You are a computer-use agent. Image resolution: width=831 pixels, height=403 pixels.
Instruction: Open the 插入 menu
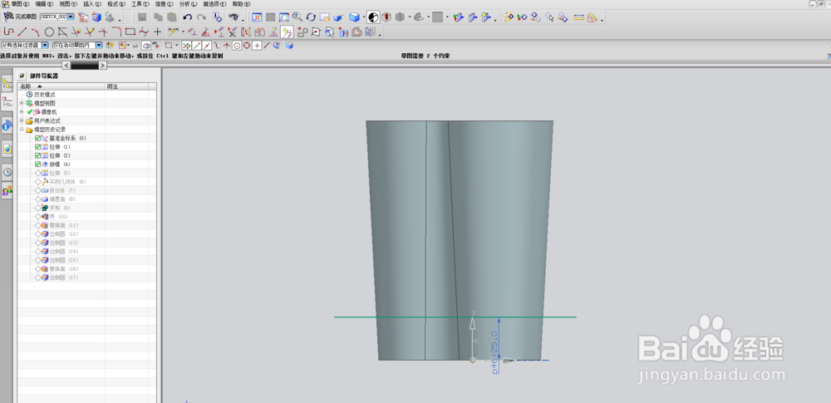click(92, 3)
